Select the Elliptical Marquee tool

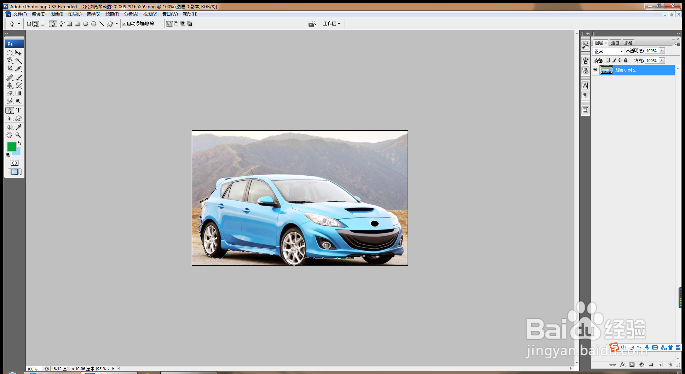click(x=10, y=53)
